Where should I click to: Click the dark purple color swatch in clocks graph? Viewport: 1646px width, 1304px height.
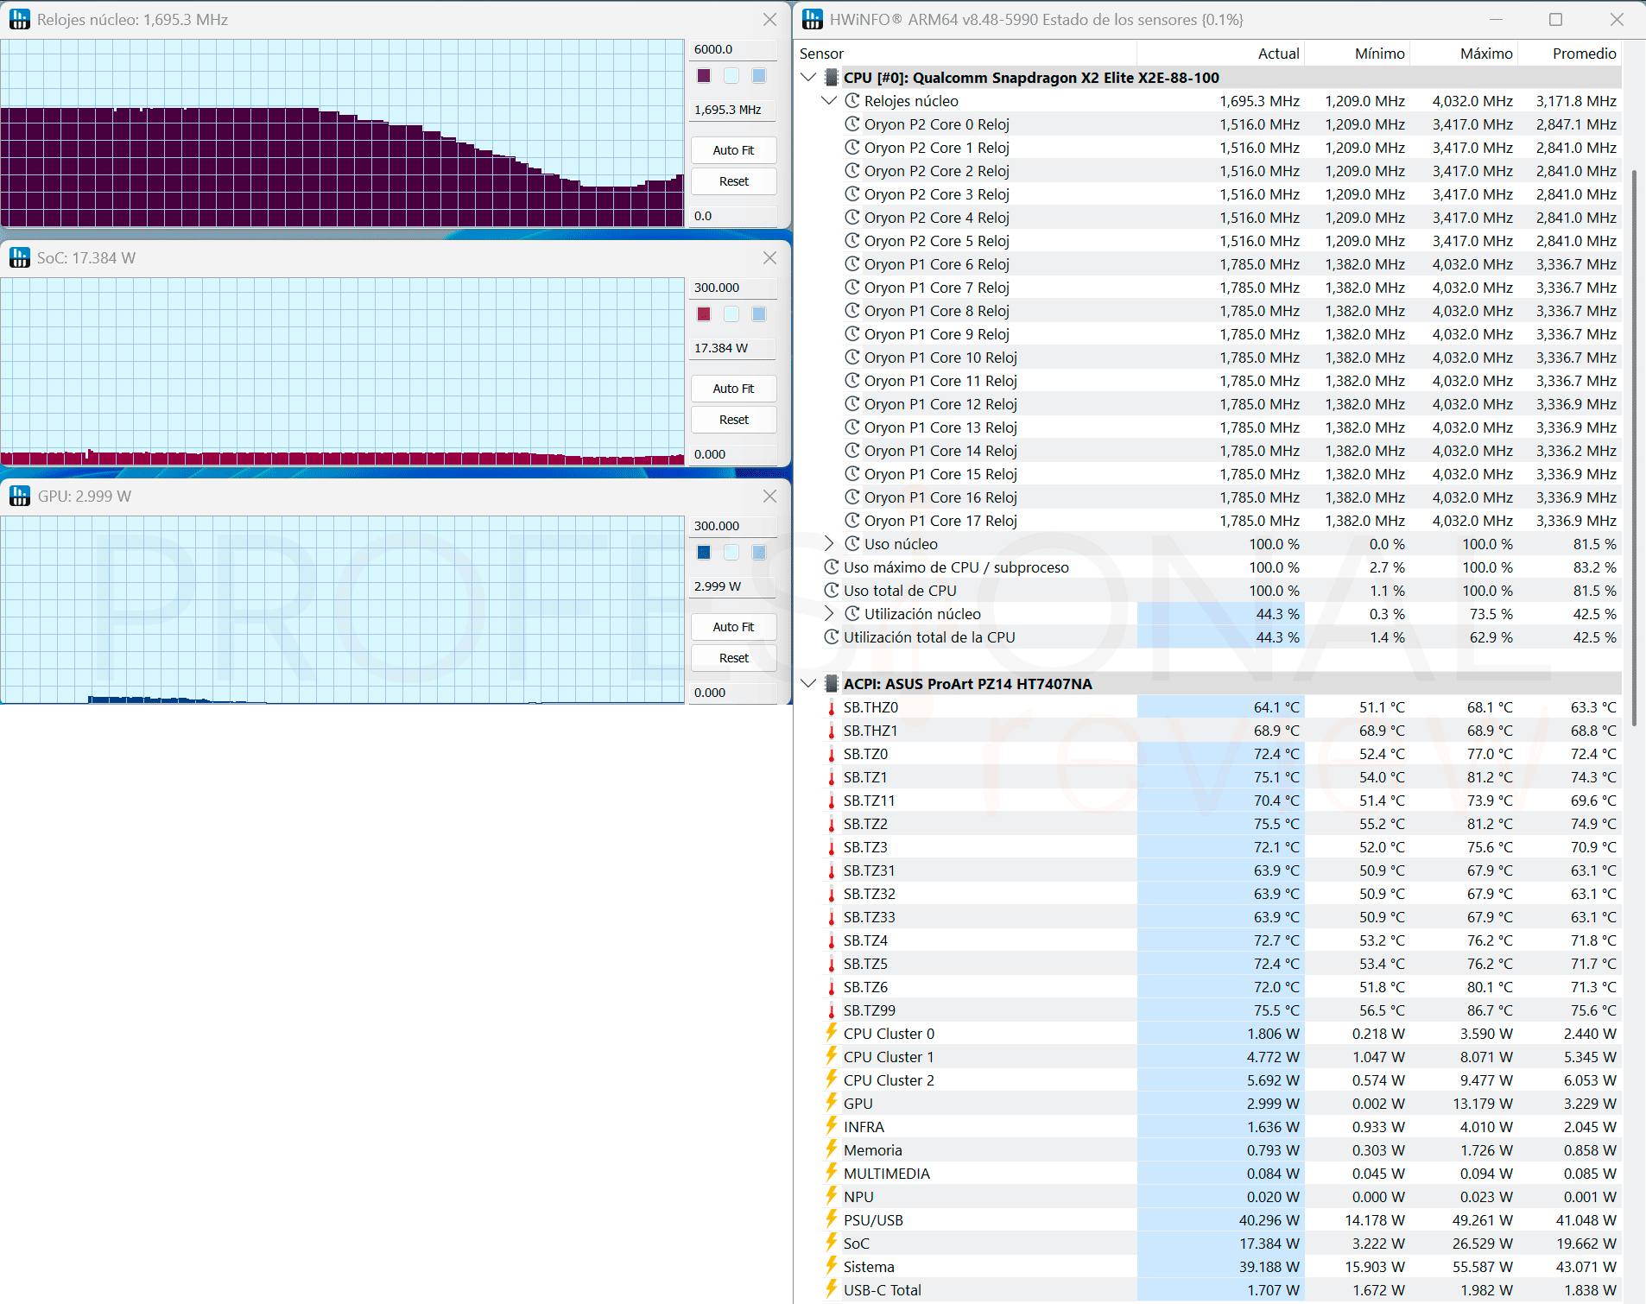[x=704, y=76]
